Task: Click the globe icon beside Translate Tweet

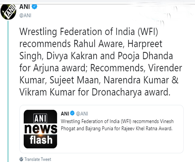Action: 21,159
